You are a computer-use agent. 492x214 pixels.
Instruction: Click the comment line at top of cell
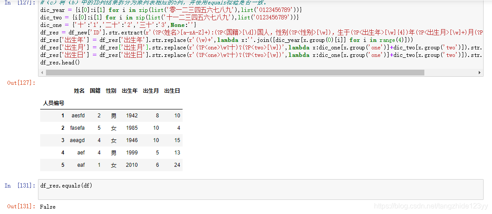154,3
